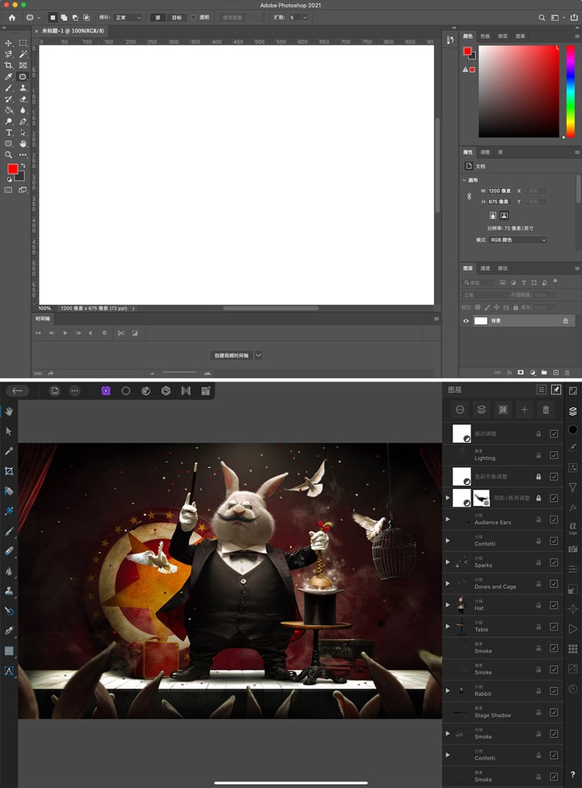
Task: Expand the Hat layer group
Action: [x=448, y=605]
